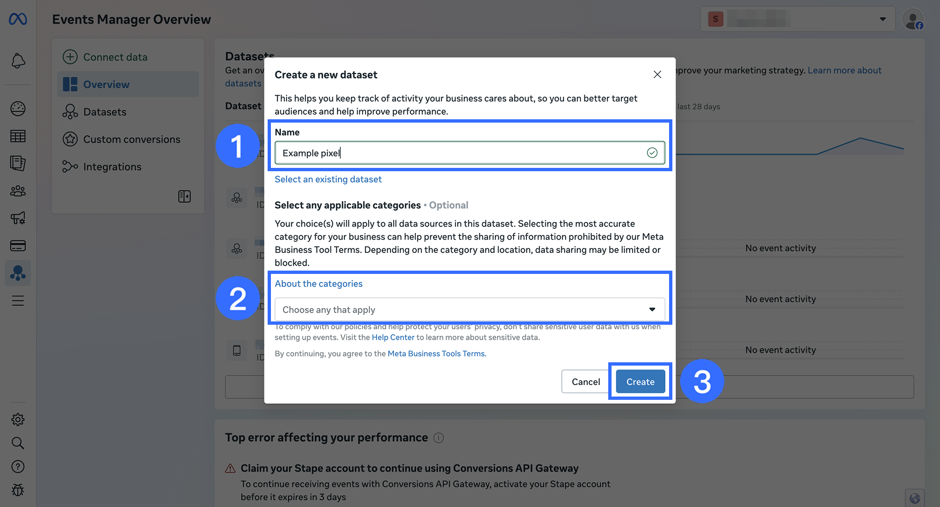Expand the Choose any that apply dropdown
Screen dimensions: 940x507
(469, 309)
